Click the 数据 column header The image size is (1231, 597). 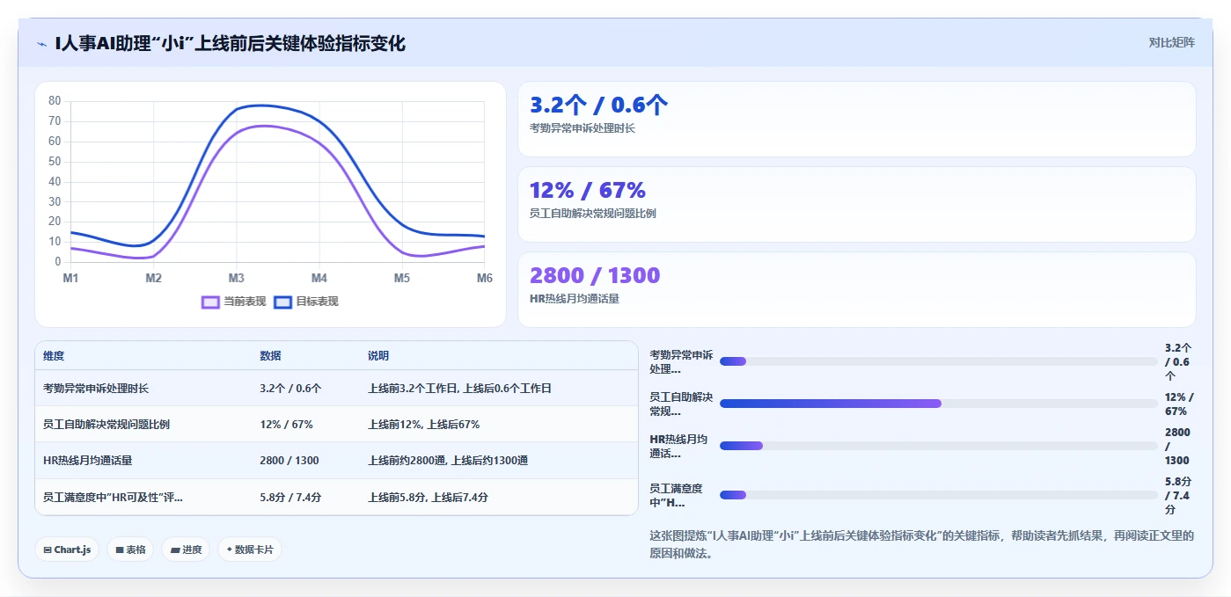270,356
